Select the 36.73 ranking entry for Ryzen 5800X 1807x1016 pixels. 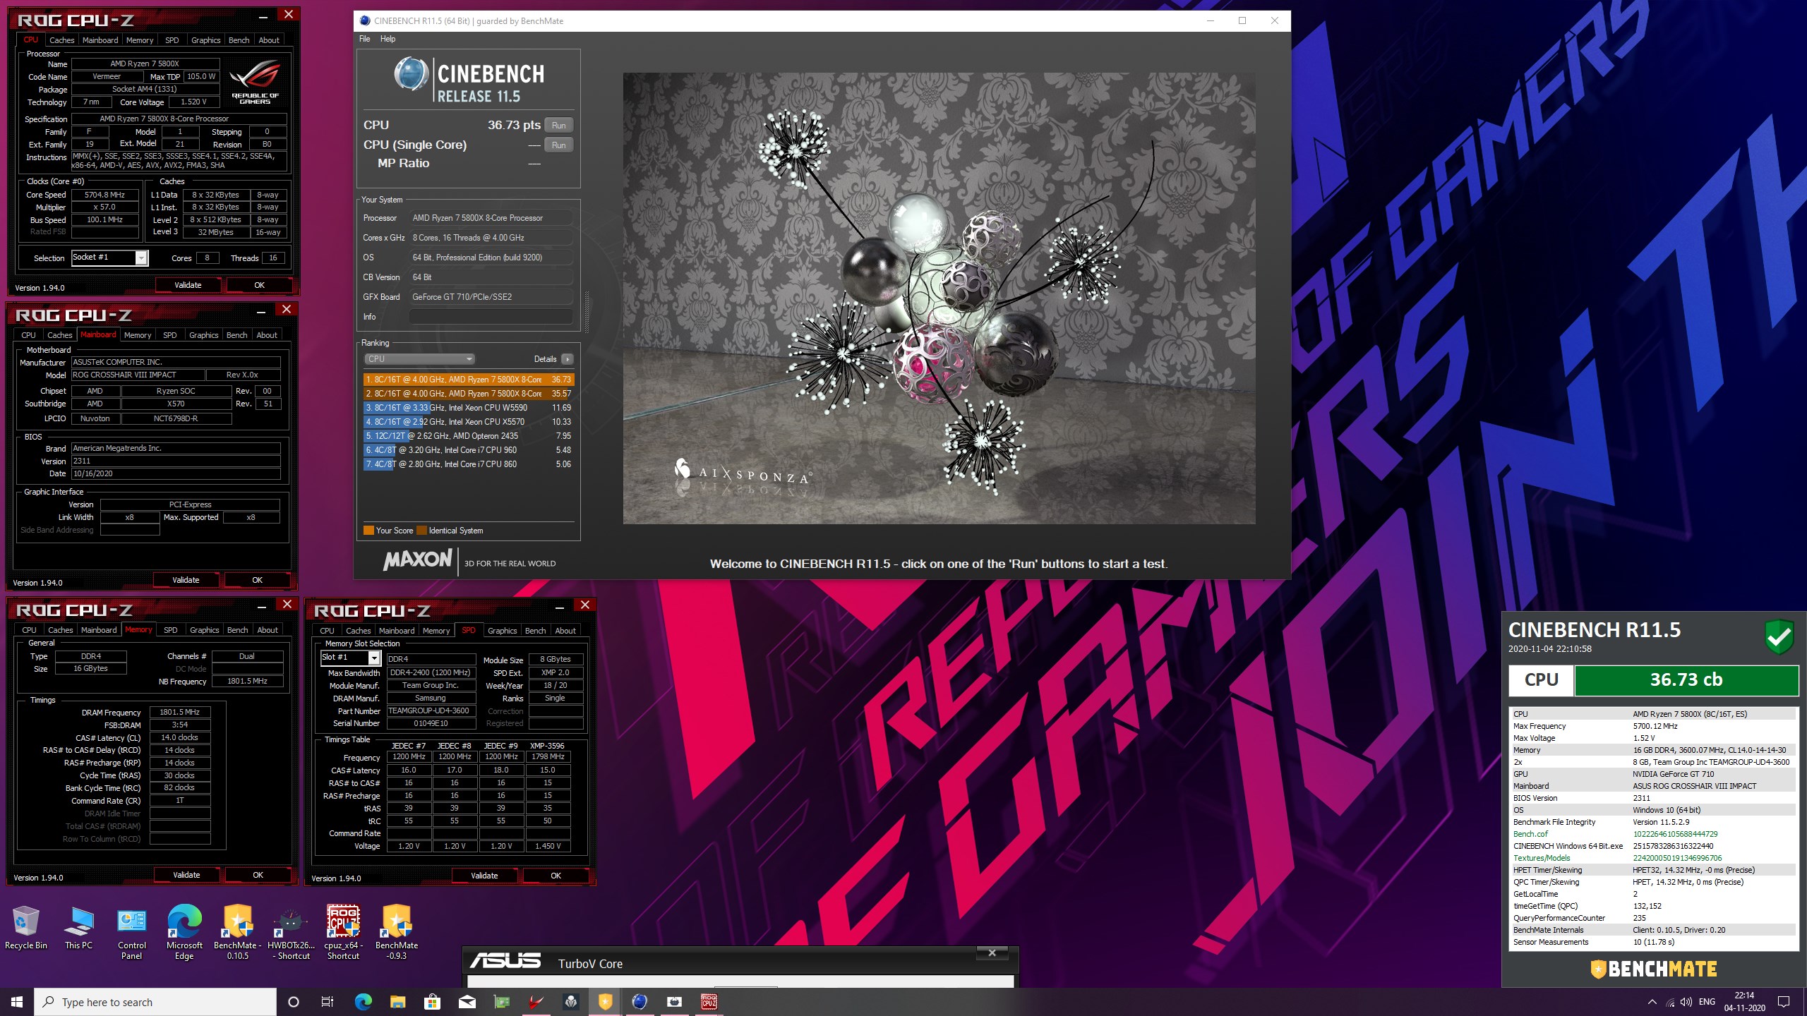(469, 380)
